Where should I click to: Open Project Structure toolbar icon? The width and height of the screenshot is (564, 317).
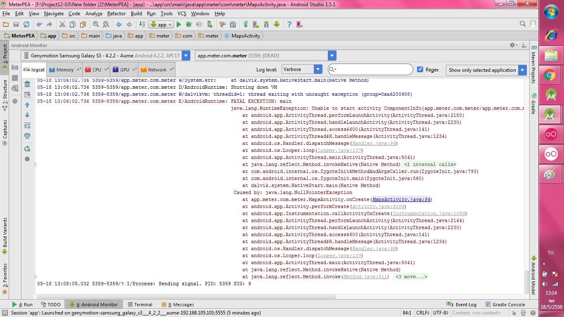pyautogui.click(x=233, y=25)
